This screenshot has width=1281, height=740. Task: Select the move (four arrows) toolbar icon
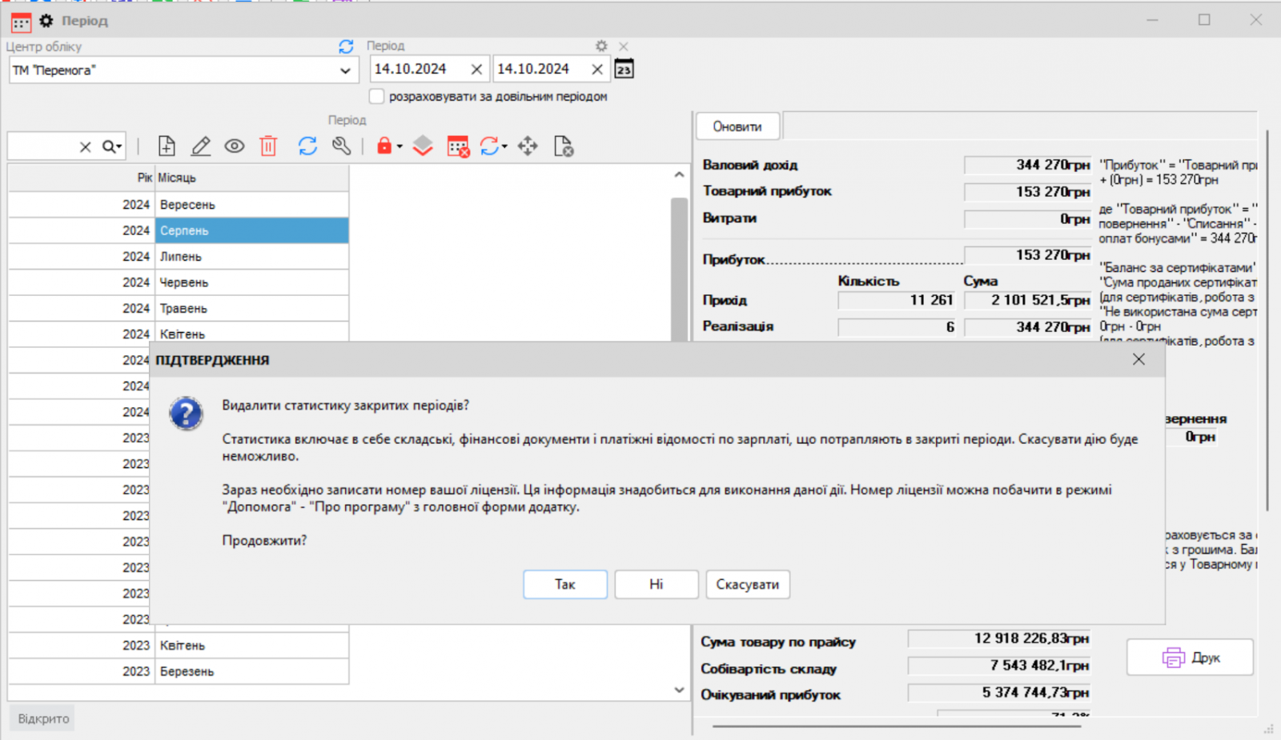528,146
